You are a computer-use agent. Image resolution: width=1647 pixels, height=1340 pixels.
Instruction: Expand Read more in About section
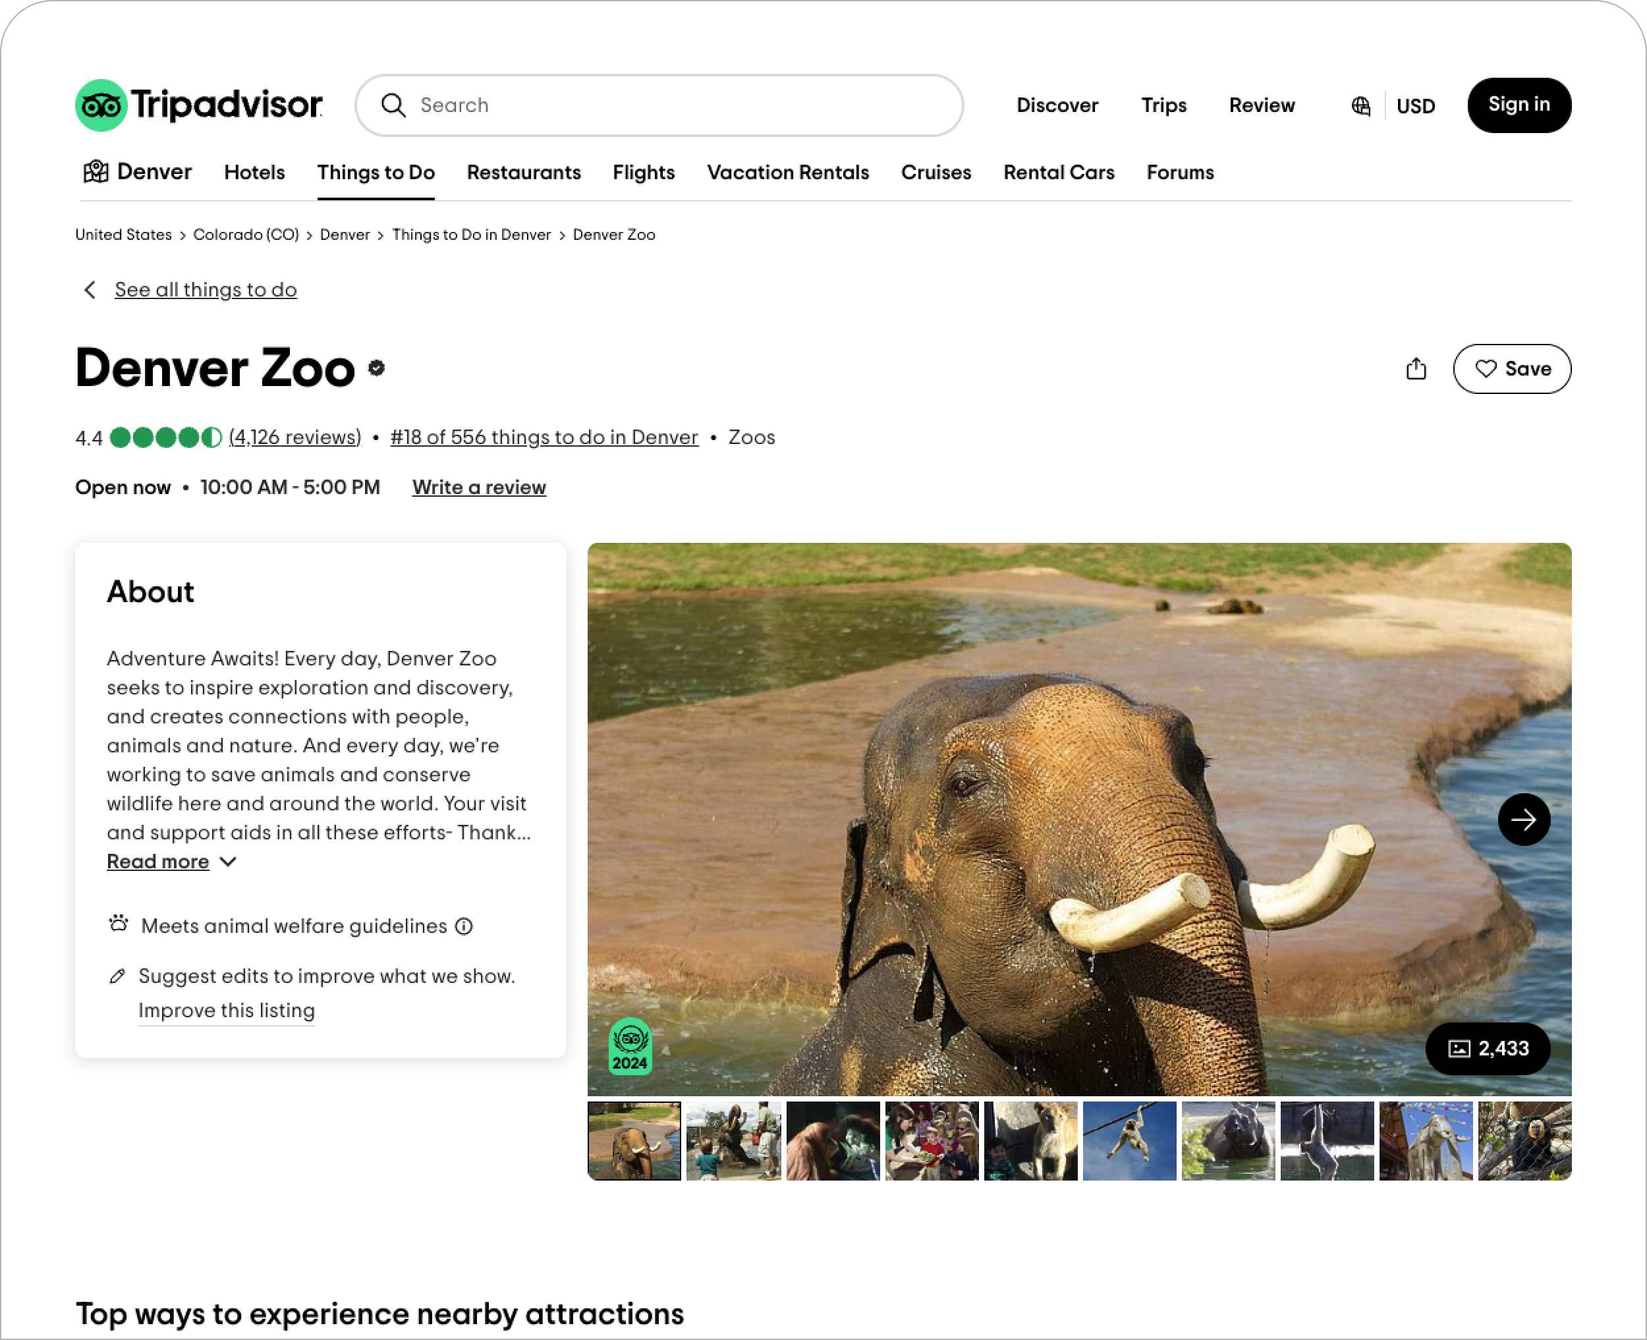[x=171, y=862]
